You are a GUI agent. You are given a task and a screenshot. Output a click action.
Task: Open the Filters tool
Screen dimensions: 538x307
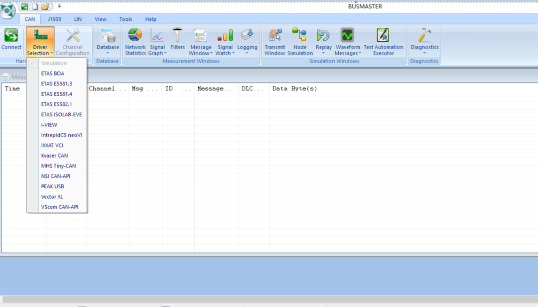pyautogui.click(x=177, y=39)
